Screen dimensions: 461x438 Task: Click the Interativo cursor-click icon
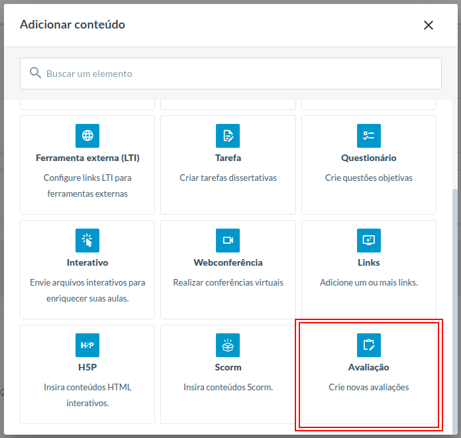tap(87, 241)
